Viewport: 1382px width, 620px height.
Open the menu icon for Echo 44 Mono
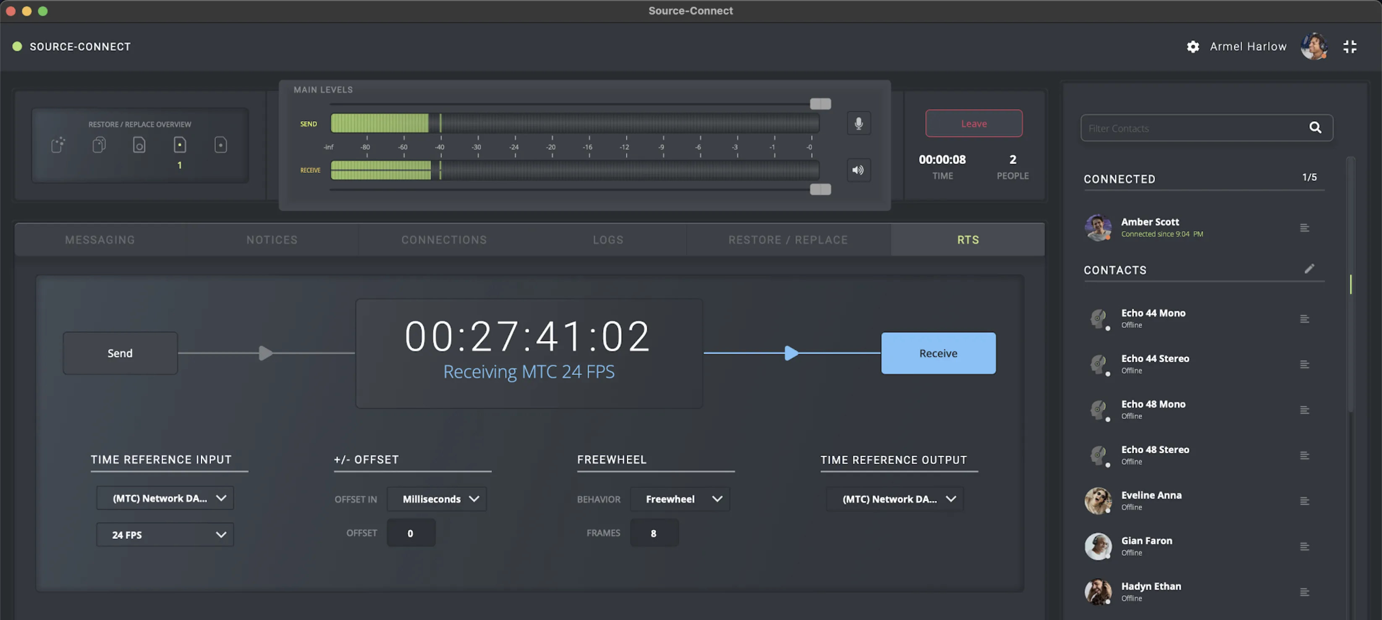click(1305, 319)
